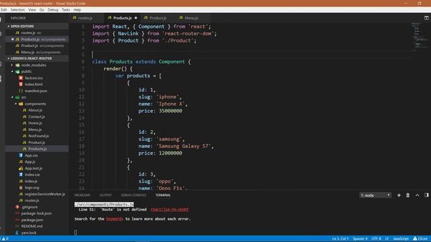This screenshot has height=242, width=431.
Task: Click the move panel right icon
Action: point(426,195)
